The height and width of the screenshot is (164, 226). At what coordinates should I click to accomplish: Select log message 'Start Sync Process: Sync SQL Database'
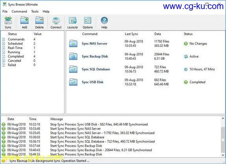[x=77, y=137]
